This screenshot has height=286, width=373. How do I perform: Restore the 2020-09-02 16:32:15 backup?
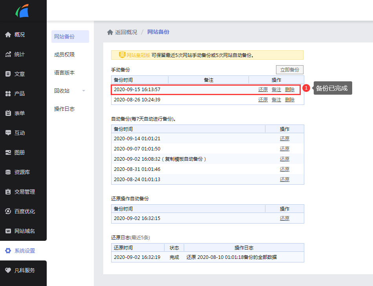pyautogui.click(x=285, y=218)
